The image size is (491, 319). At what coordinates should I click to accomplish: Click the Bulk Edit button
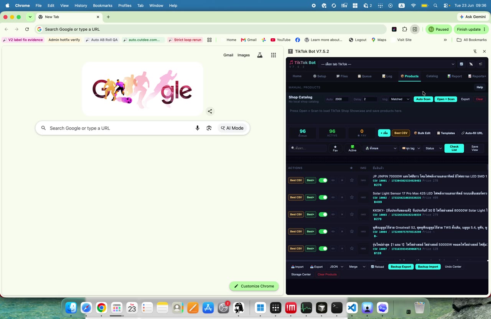422,133
